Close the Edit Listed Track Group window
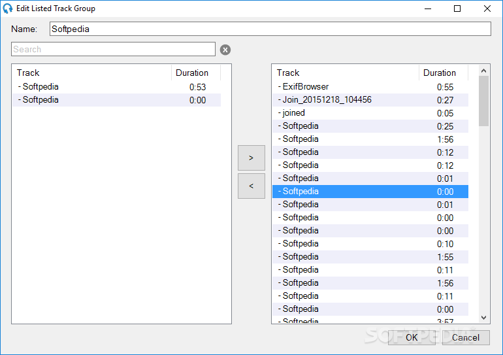 pos(487,8)
